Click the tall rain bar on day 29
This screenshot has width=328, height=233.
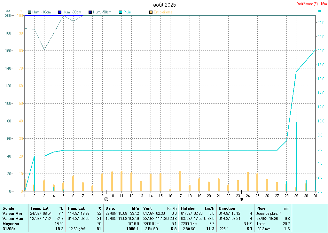(x=296, y=157)
